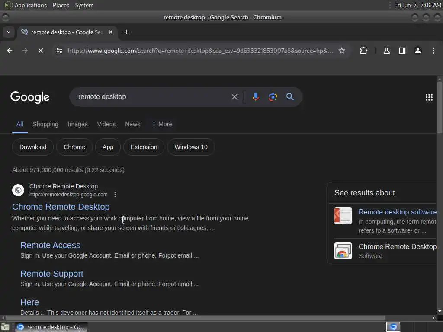Stop loading the page

click(x=40, y=51)
